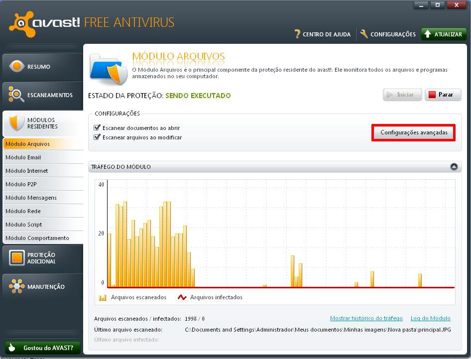Click the Escaneamentos magnifier icon
This screenshot has width=471, height=359.
point(16,94)
